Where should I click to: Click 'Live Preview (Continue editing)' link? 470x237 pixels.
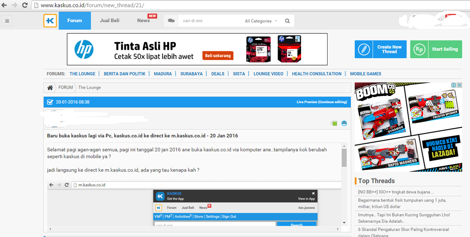pos(322,102)
